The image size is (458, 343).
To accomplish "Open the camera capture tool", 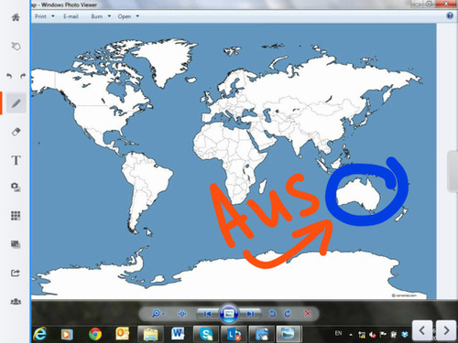I will coord(16,187).
